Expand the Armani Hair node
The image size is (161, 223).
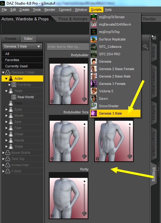(x=3, y=165)
